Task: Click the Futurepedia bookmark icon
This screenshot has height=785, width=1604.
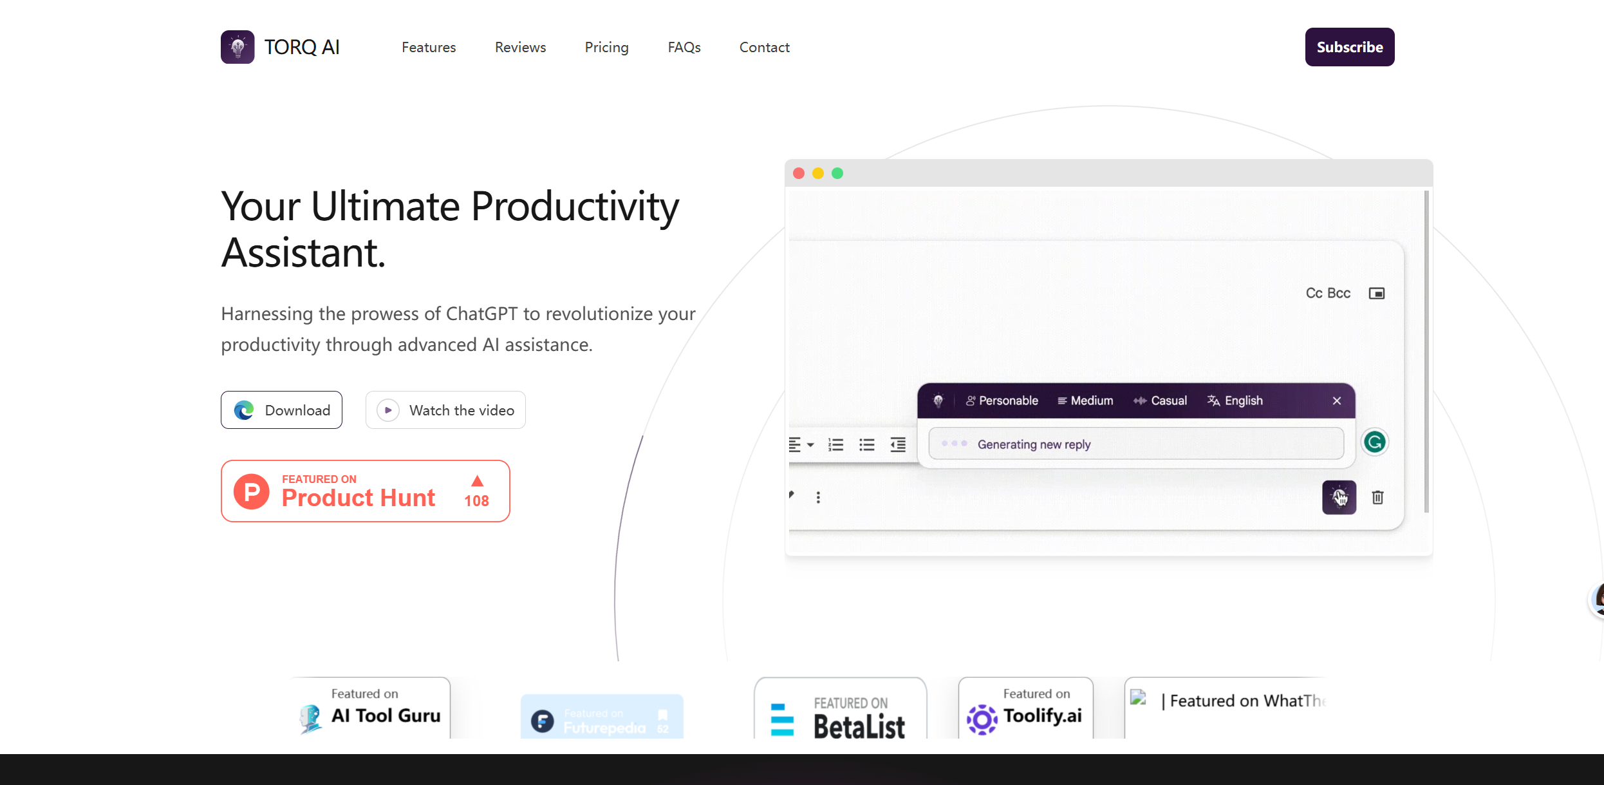Action: point(663,715)
